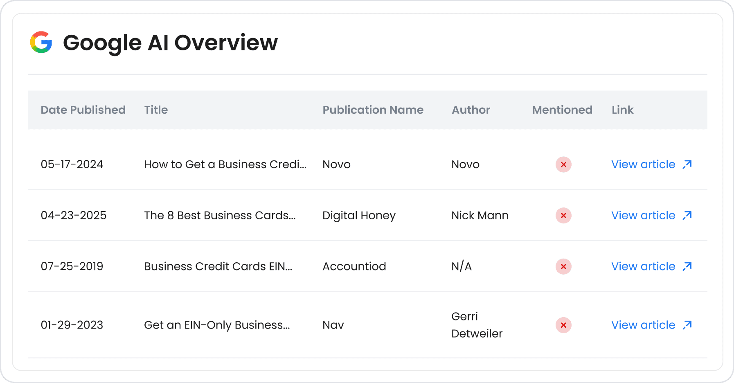Screen dimensions: 734x383
Task: Click the red X mentioned icon in Digital Honey row
Action: pyautogui.click(x=563, y=216)
